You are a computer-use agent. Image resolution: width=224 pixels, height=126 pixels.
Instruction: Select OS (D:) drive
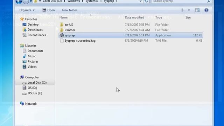point(32,88)
